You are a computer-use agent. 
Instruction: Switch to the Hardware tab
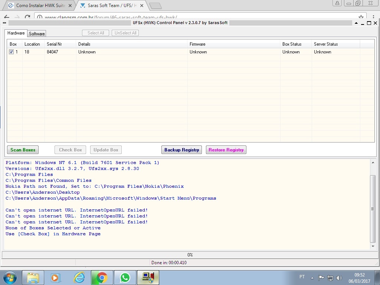pos(16,33)
